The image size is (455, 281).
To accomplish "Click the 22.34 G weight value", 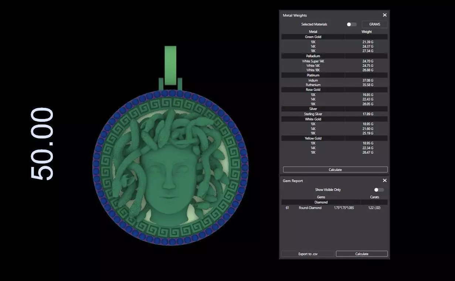I will coord(368,148).
